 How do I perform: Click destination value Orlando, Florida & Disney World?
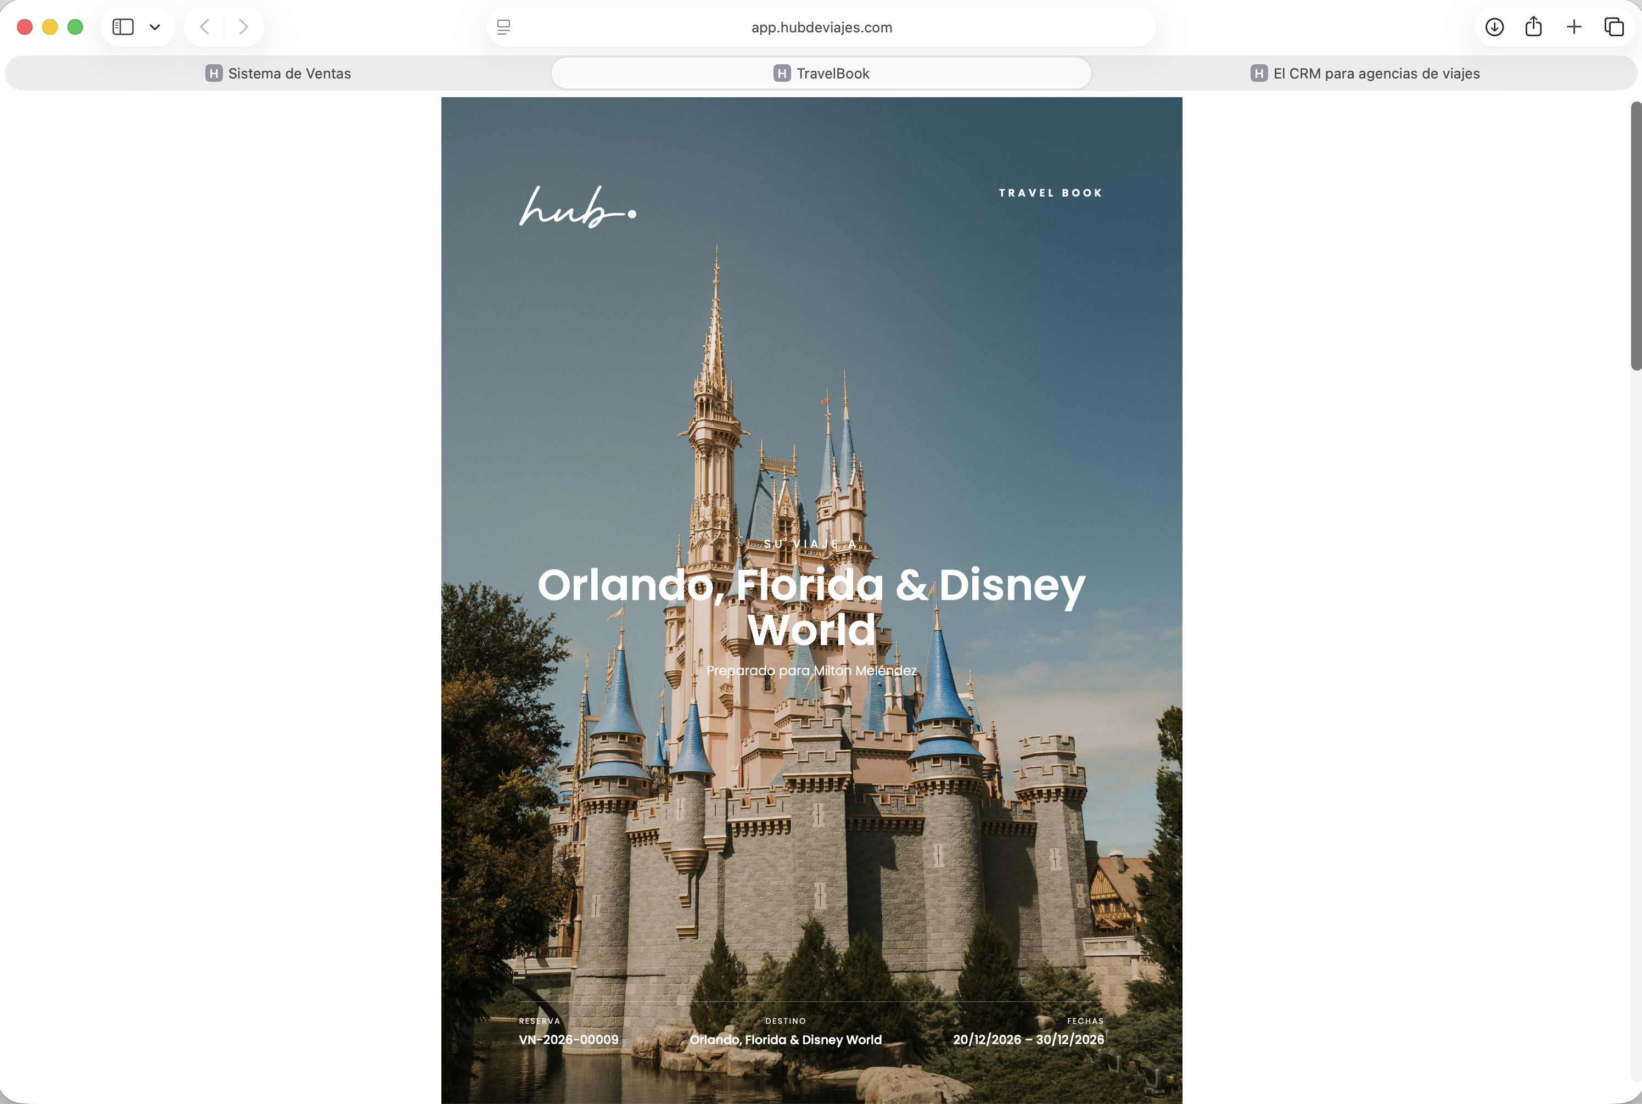786,1040
